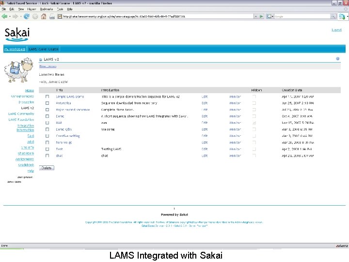Check the box for here we go row
349x262 pixels.
pos(47,142)
